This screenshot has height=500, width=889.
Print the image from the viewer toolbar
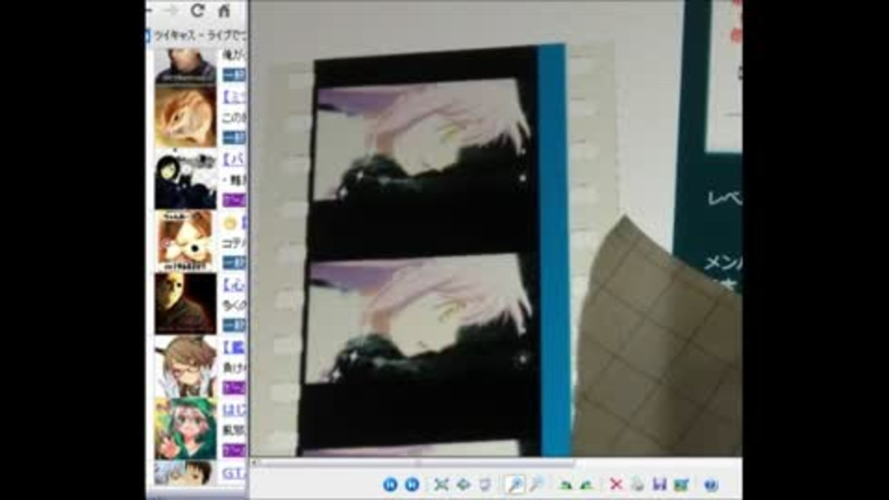[637, 484]
